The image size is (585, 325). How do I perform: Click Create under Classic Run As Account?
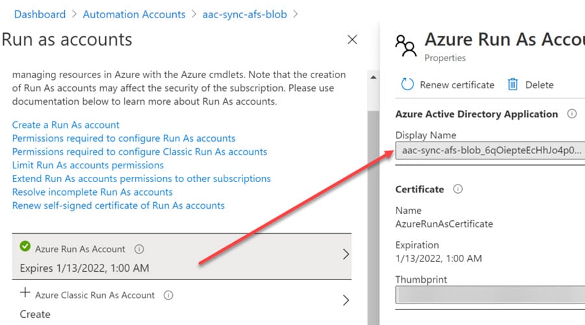(x=35, y=314)
